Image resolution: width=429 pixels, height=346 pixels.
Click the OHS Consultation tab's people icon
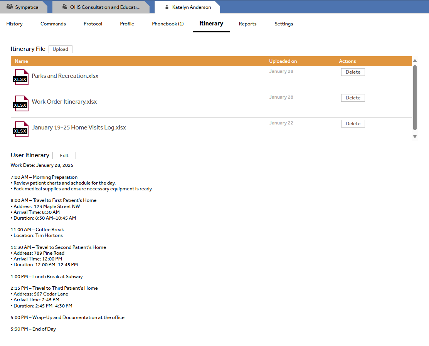pos(64,7)
